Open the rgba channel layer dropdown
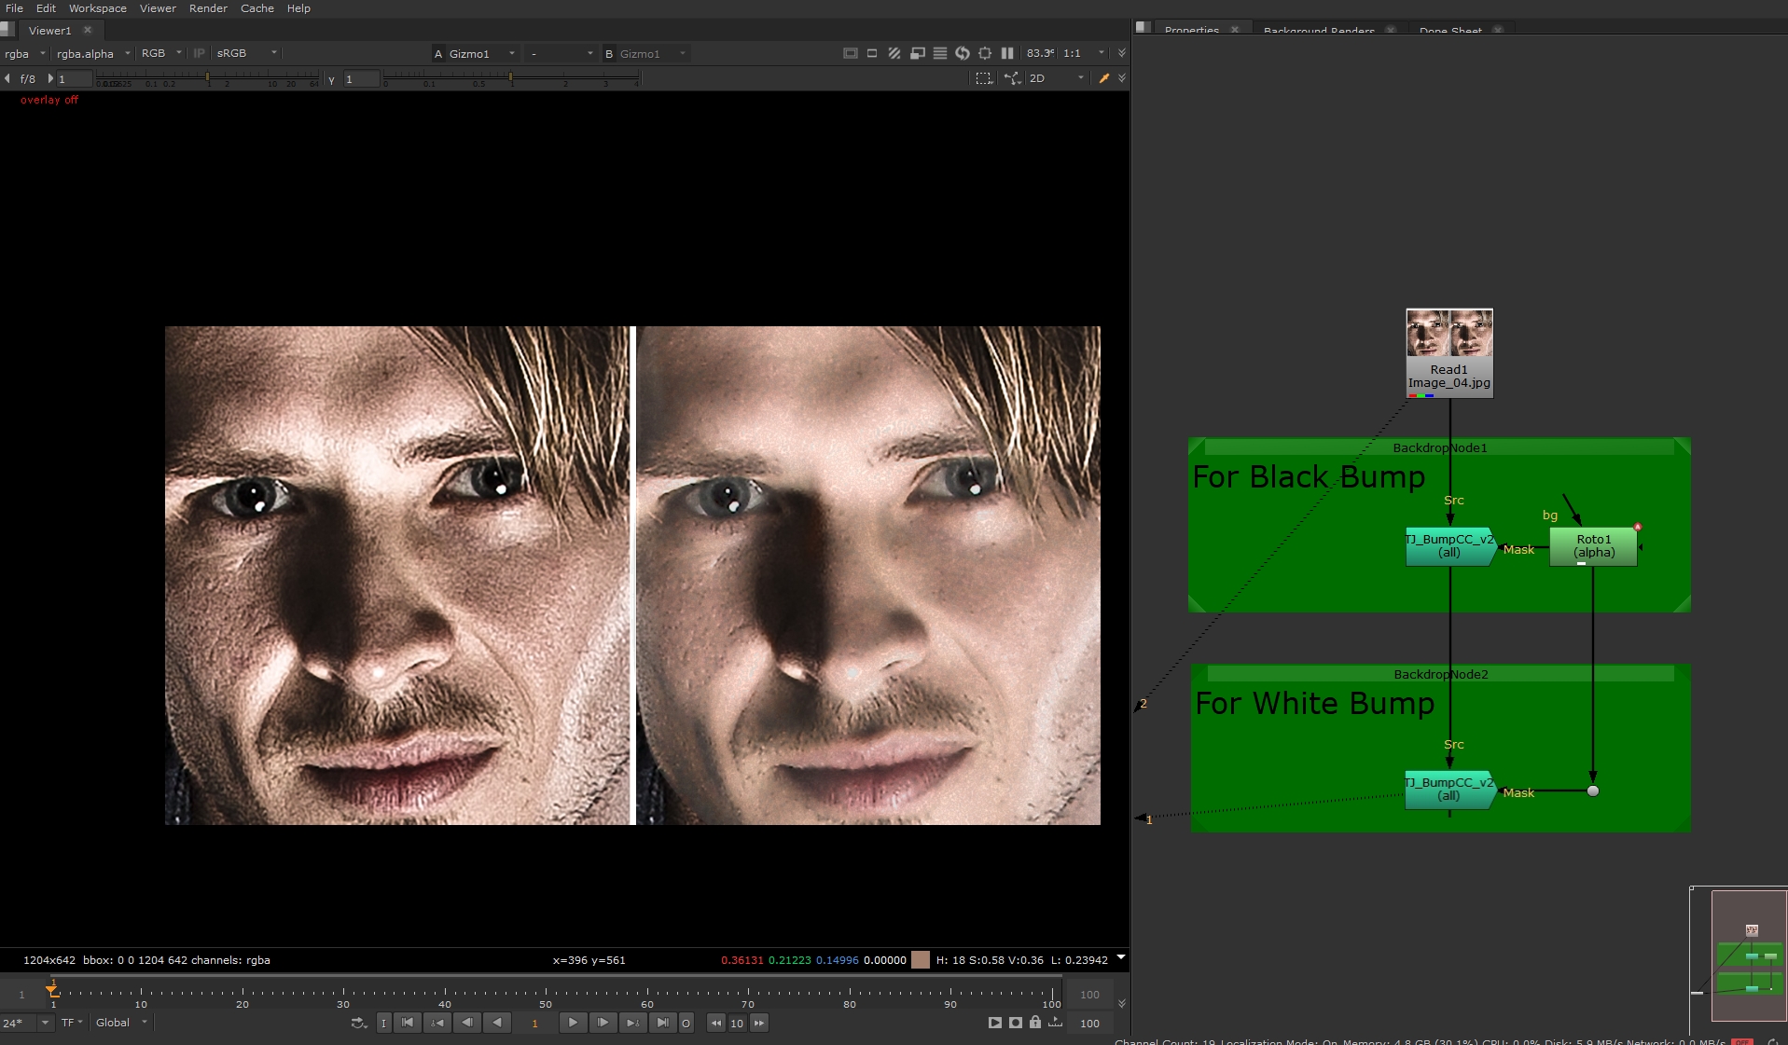This screenshot has height=1045, width=1788. tap(25, 53)
